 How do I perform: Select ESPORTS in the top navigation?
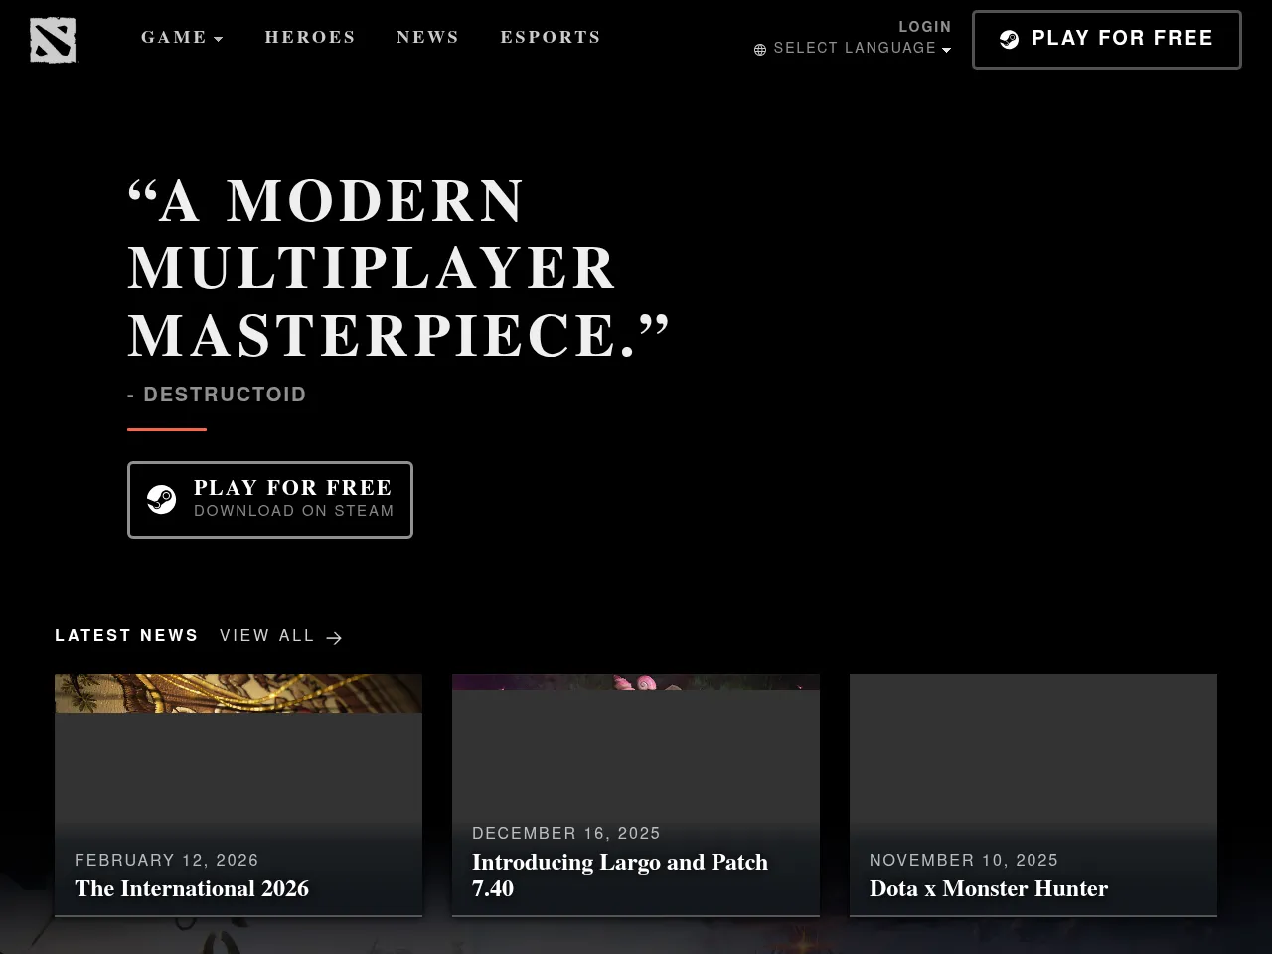[x=551, y=38]
